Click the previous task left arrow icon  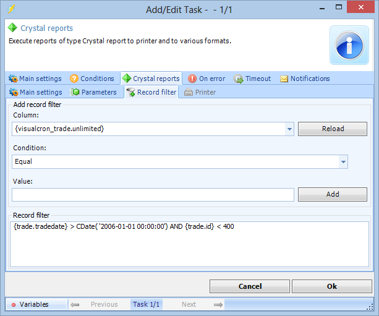pyautogui.click(x=75, y=304)
